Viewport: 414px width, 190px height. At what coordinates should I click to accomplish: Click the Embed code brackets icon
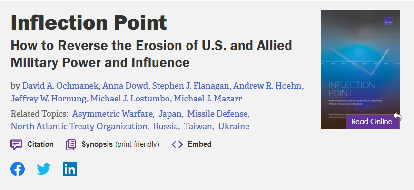[x=177, y=145]
